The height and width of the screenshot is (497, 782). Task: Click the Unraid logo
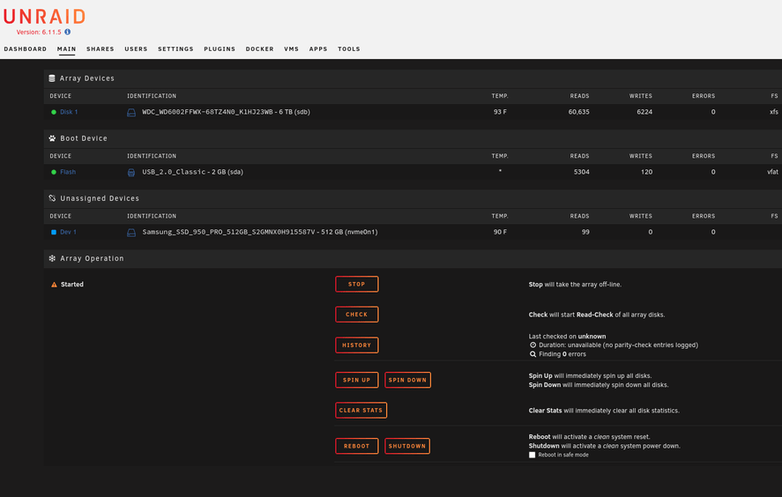click(x=44, y=17)
